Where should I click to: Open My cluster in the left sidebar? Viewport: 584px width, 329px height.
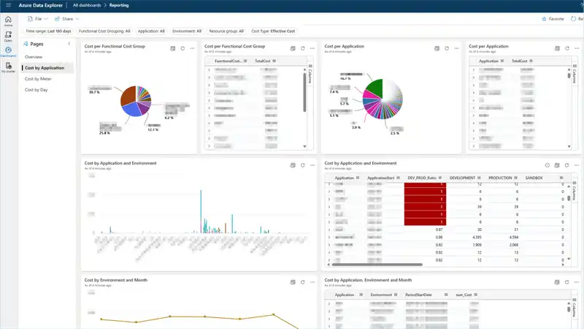pyautogui.click(x=8, y=67)
